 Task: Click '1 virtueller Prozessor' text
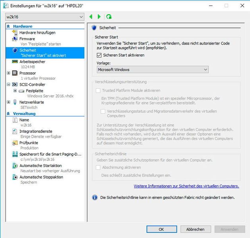[38, 78]
